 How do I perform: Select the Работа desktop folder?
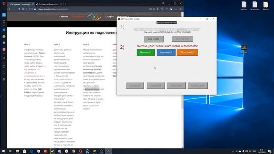(265, 6)
